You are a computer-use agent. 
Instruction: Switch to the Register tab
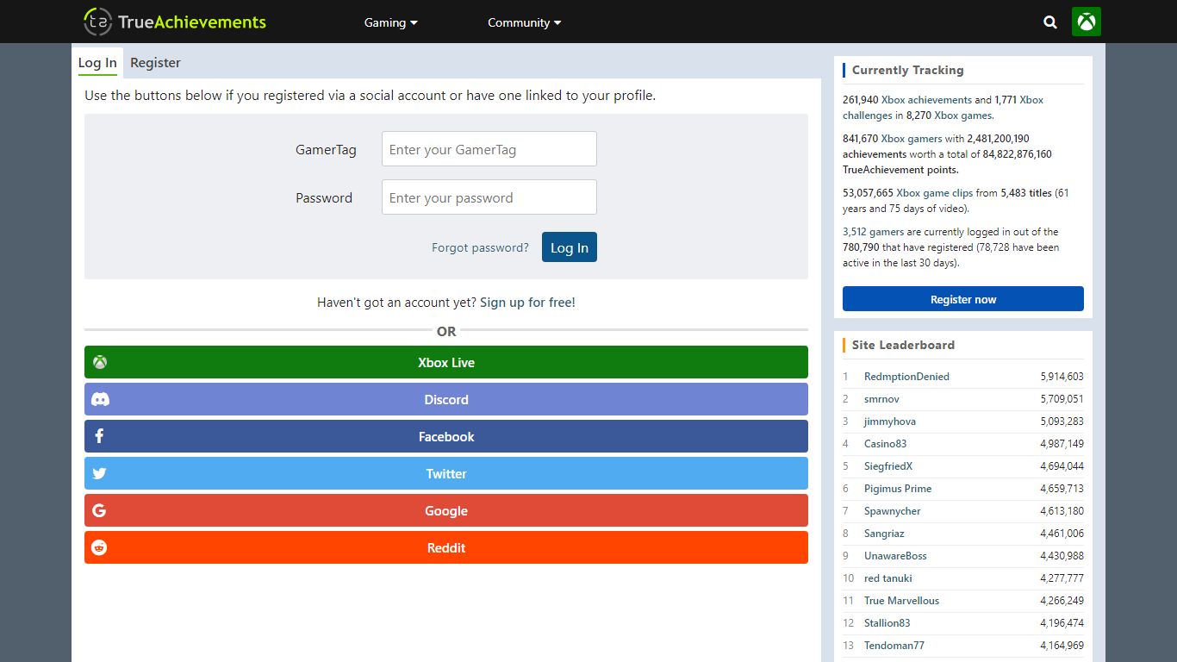(155, 63)
